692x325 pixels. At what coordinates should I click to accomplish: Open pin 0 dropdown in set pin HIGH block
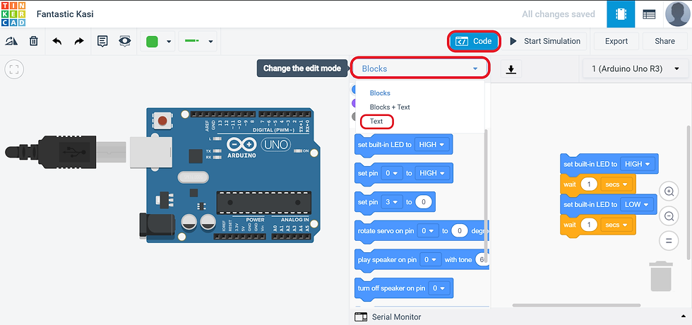(x=392, y=173)
